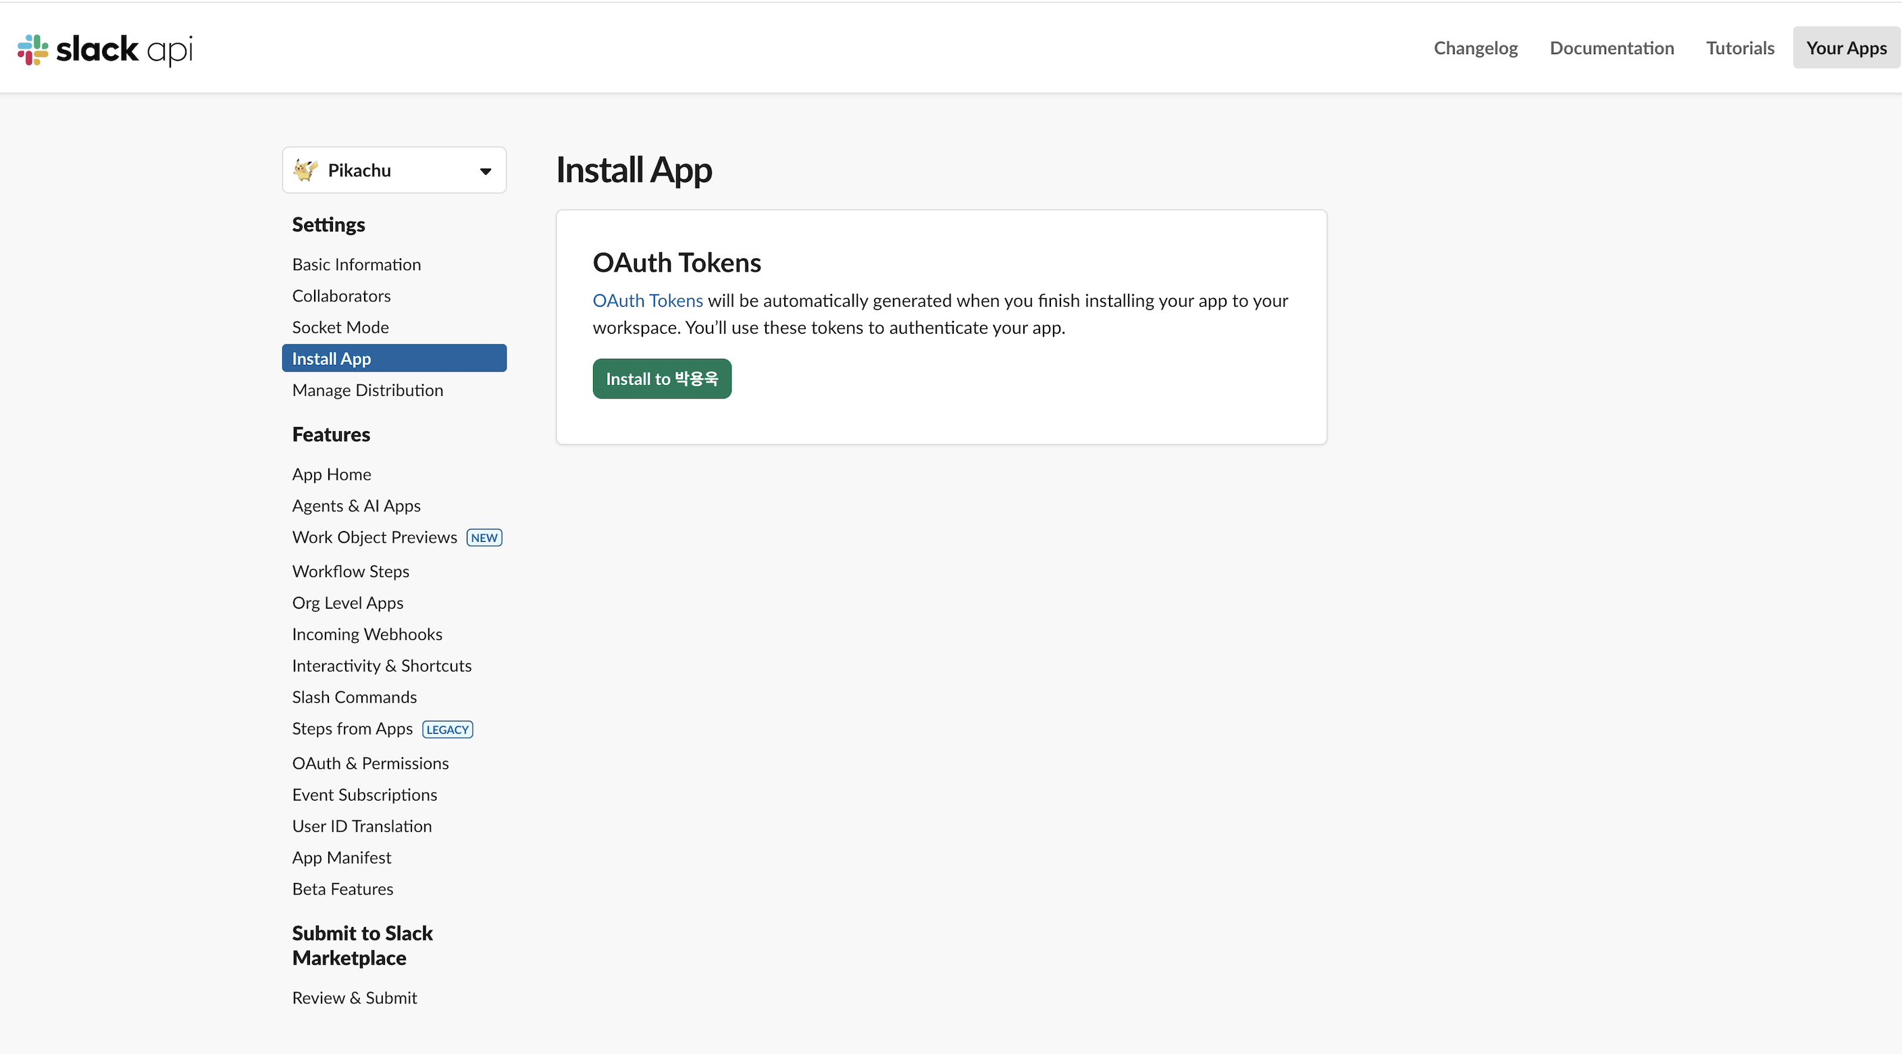Click the Pikachu app icon
This screenshot has height=1054, width=1902.
(x=305, y=171)
